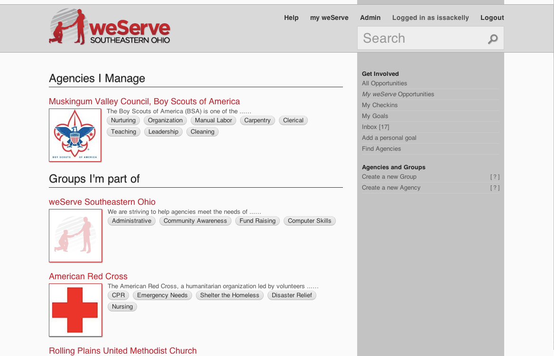Open the American Red Cross group link
Image resolution: width=554 pixels, height=356 pixels.
[x=88, y=276]
